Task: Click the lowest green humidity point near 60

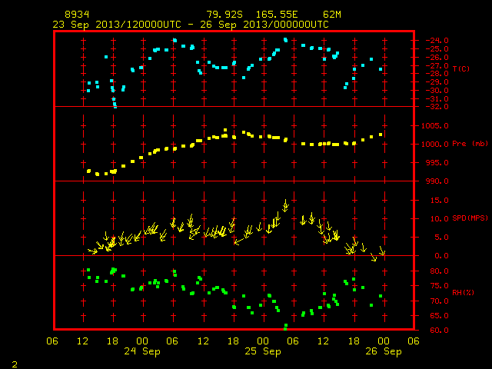Action: click(x=285, y=327)
